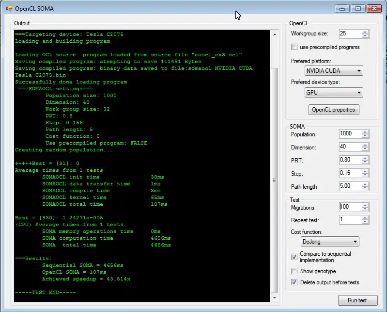
Task: Increase Repeat test with up arrow
Action: coord(365,218)
